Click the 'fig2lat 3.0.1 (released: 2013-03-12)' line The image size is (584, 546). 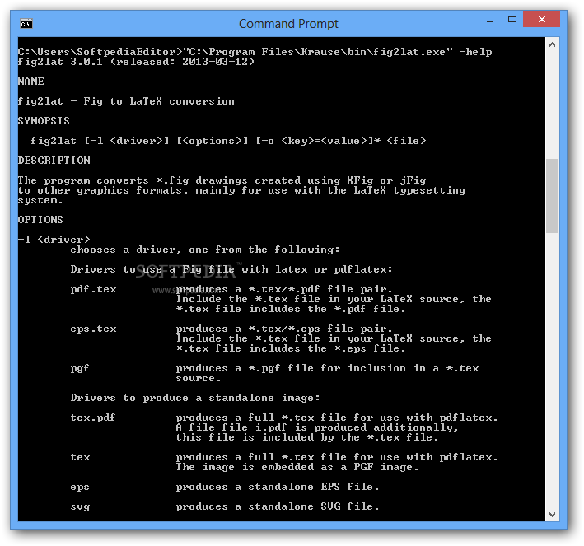point(136,62)
